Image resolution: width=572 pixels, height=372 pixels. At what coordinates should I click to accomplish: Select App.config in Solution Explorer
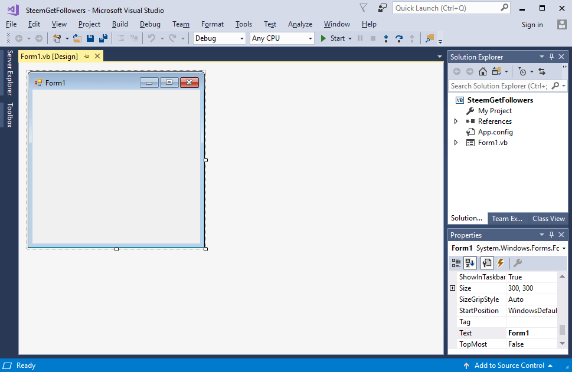point(495,132)
